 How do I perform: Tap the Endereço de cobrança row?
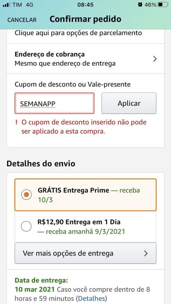pyautogui.click(x=85, y=58)
